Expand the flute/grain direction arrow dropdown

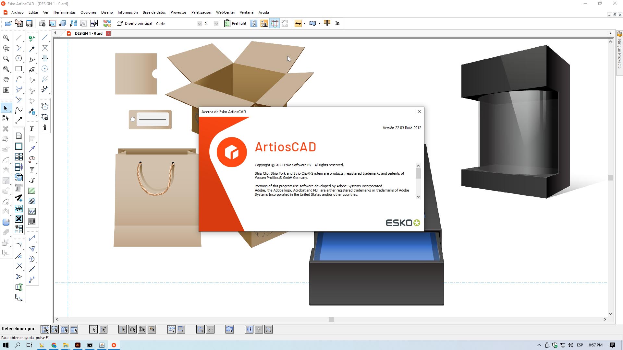[x=305, y=24]
